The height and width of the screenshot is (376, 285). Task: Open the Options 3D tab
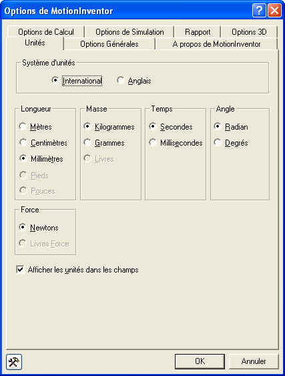(x=249, y=32)
